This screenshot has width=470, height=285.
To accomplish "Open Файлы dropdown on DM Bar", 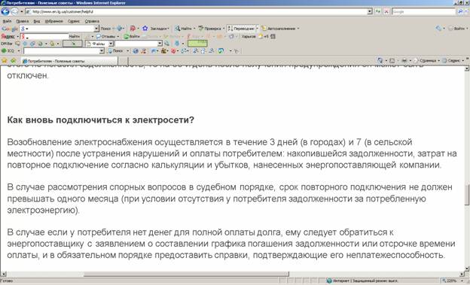I will tap(111, 44).
